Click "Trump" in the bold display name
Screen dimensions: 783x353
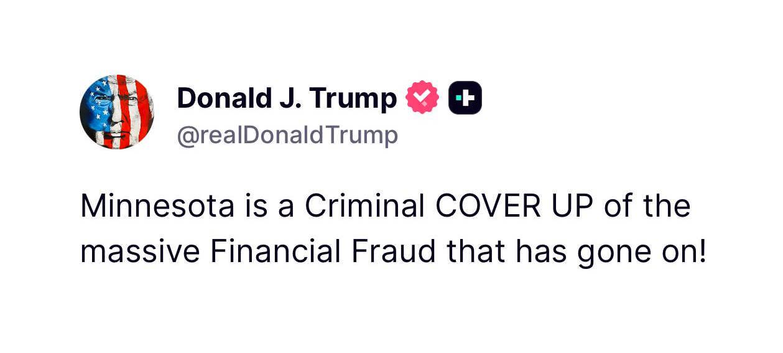point(354,98)
